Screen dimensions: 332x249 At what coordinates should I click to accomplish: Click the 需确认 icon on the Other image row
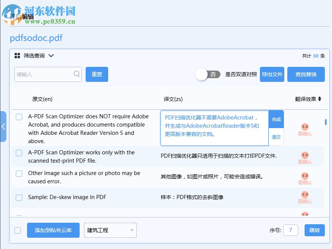[304, 177]
